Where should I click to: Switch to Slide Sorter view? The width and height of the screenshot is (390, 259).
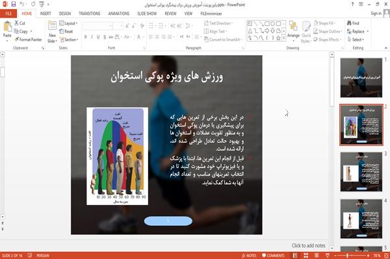click(x=306, y=256)
